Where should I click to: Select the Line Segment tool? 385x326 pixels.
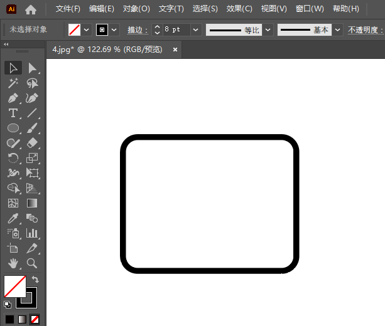[x=32, y=113]
